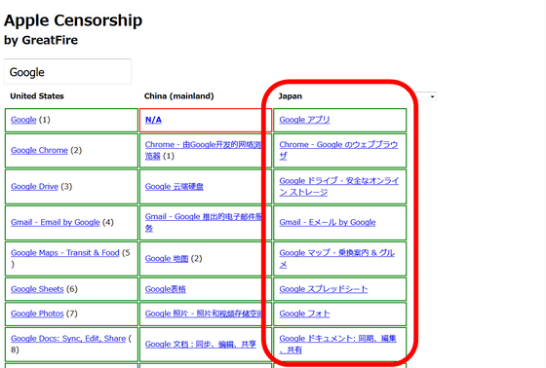Open the Google Docs: Sync, Edit, Share link
Screen dimensions: 546x368
(x=68, y=339)
